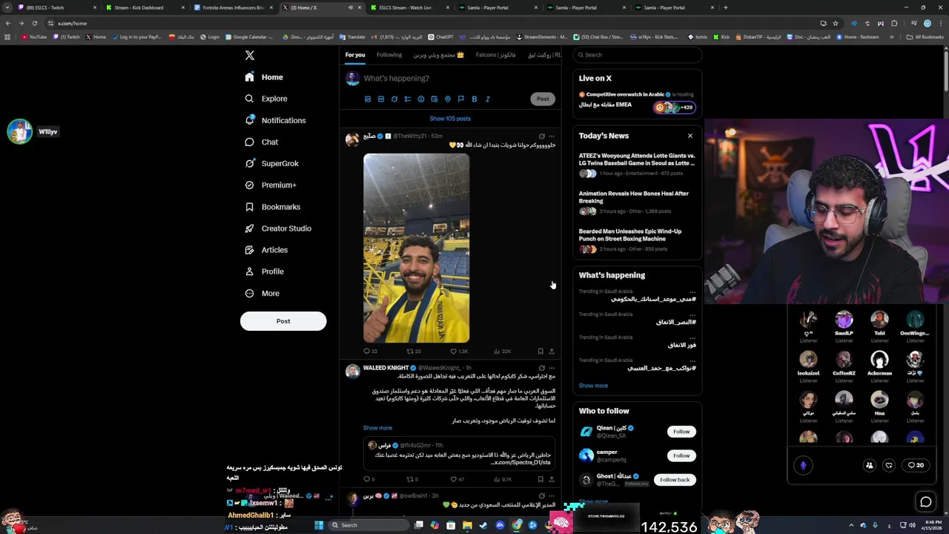Open Premium+ in the sidebar

[271, 185]
